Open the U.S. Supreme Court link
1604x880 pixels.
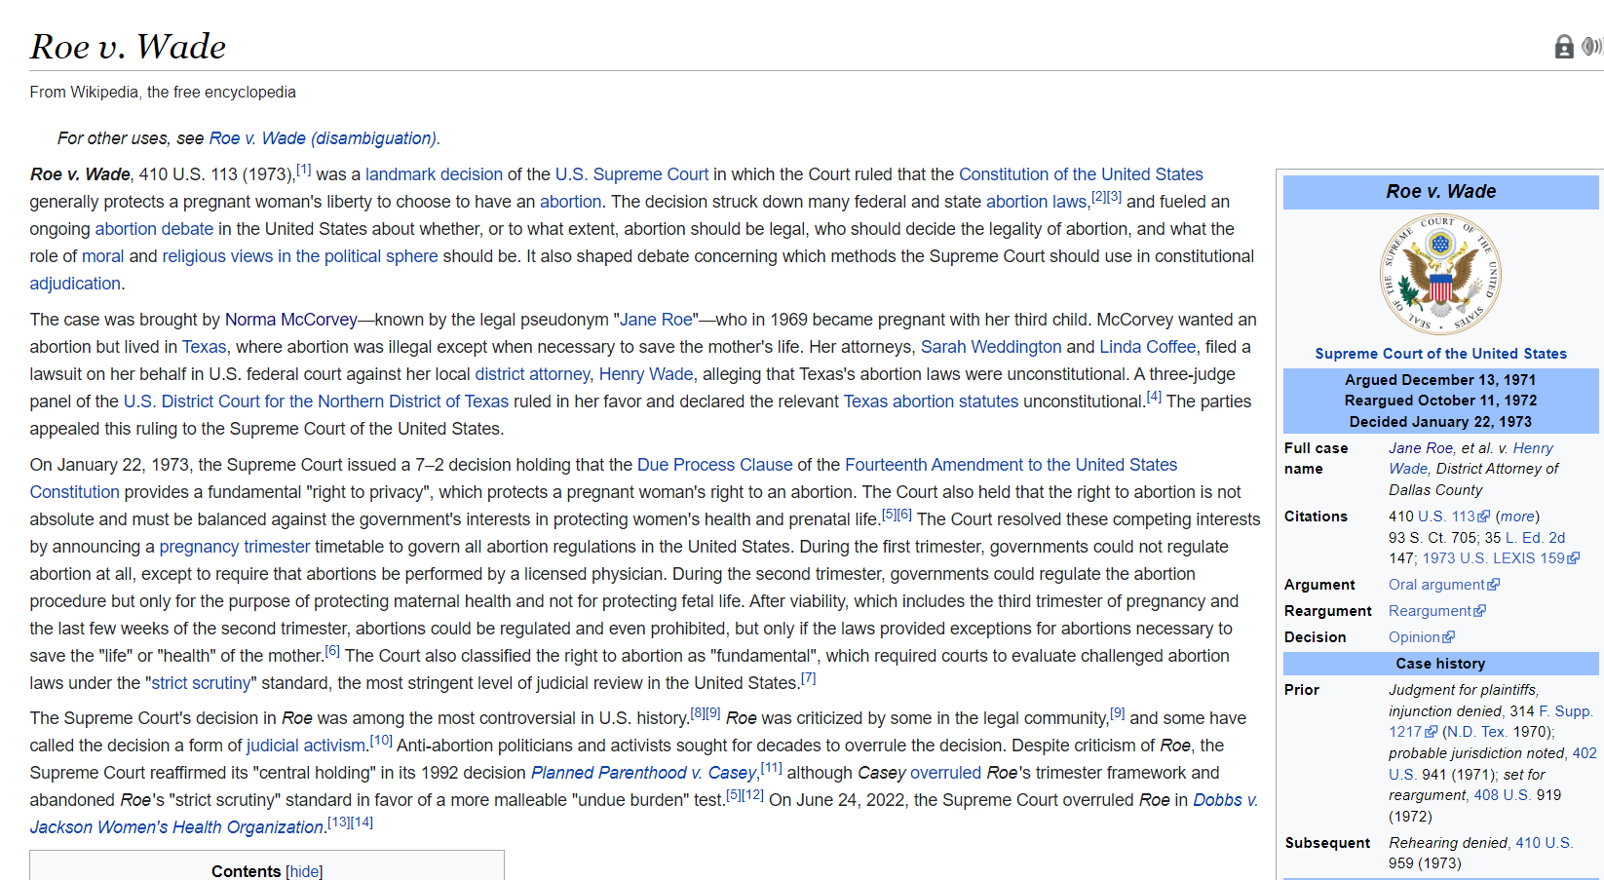[631, 174]
